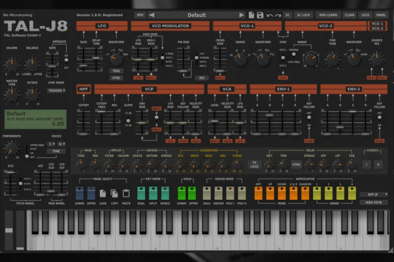Screen dimensions: 394x262
Task: Redo the last change
Action: point(278,15)
